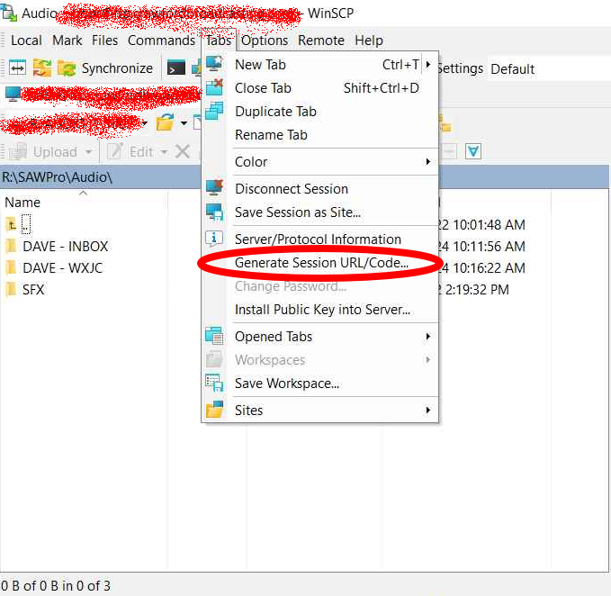Click the 2:19:32 PM timestamp

tap(477, 290)
